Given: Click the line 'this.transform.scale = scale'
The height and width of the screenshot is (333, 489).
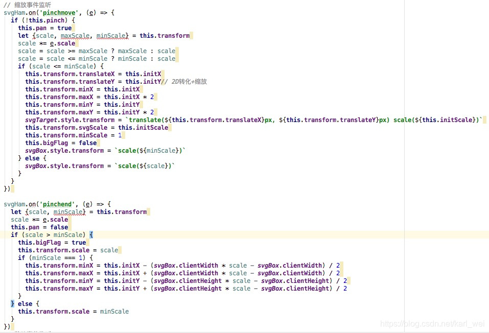Looking at the screenshot, I should (68, 250).
